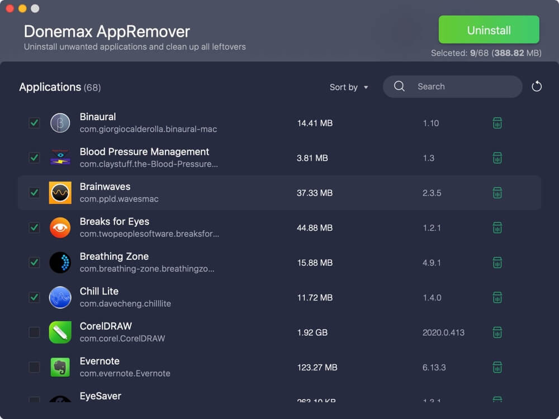This screenshot has height=419, width=559.
Task: Uncheck the Binaural checkbox
Action: pyautogui.click(x=34, y=123)
